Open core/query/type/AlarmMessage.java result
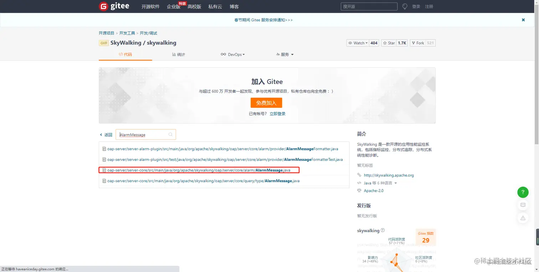The width and height of the screenshot is (539, 272). (203, 181)
